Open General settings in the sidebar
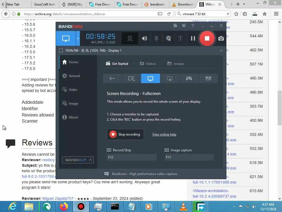Viewport: 282px width, 212px height. (78, 76)
